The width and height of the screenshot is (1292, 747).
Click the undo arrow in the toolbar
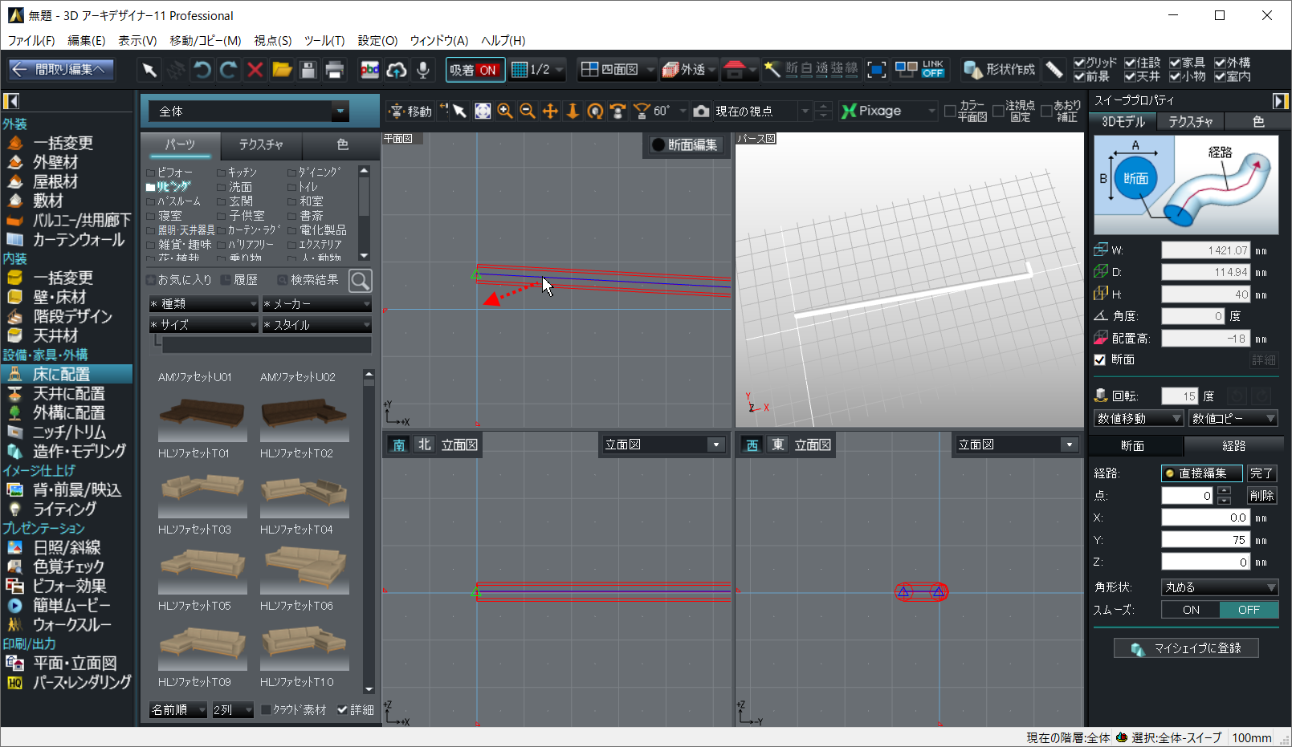[x=202, y=70]
